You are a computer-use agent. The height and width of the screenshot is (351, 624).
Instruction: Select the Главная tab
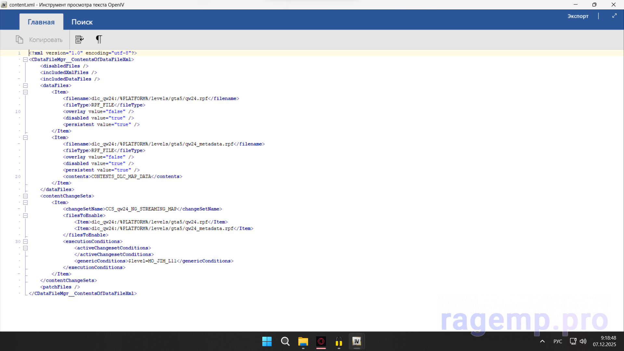(41, 22)
